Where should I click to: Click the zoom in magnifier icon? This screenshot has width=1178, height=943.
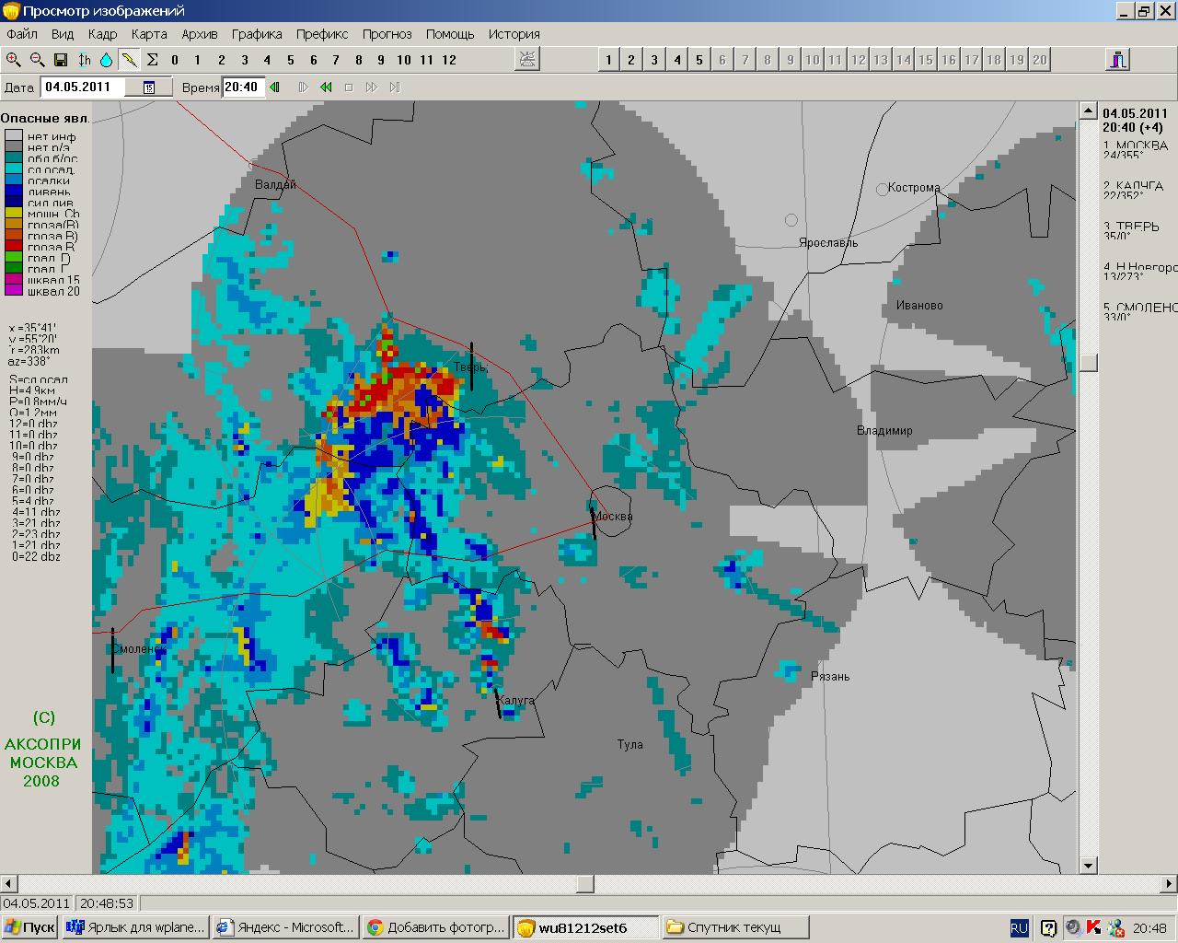coord(14,60)
